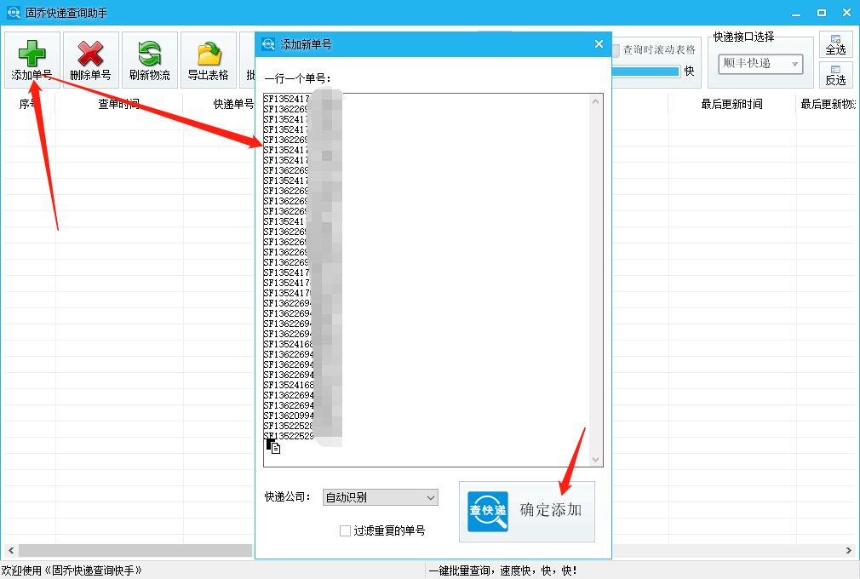Tick the 过滤重复的单号 checkbox
This screenshot has width=860, height=579.
coord(345,530)
